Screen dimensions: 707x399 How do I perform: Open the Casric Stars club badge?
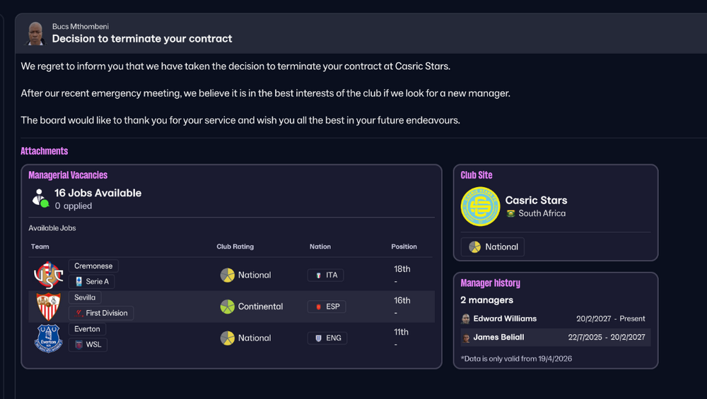480,207
